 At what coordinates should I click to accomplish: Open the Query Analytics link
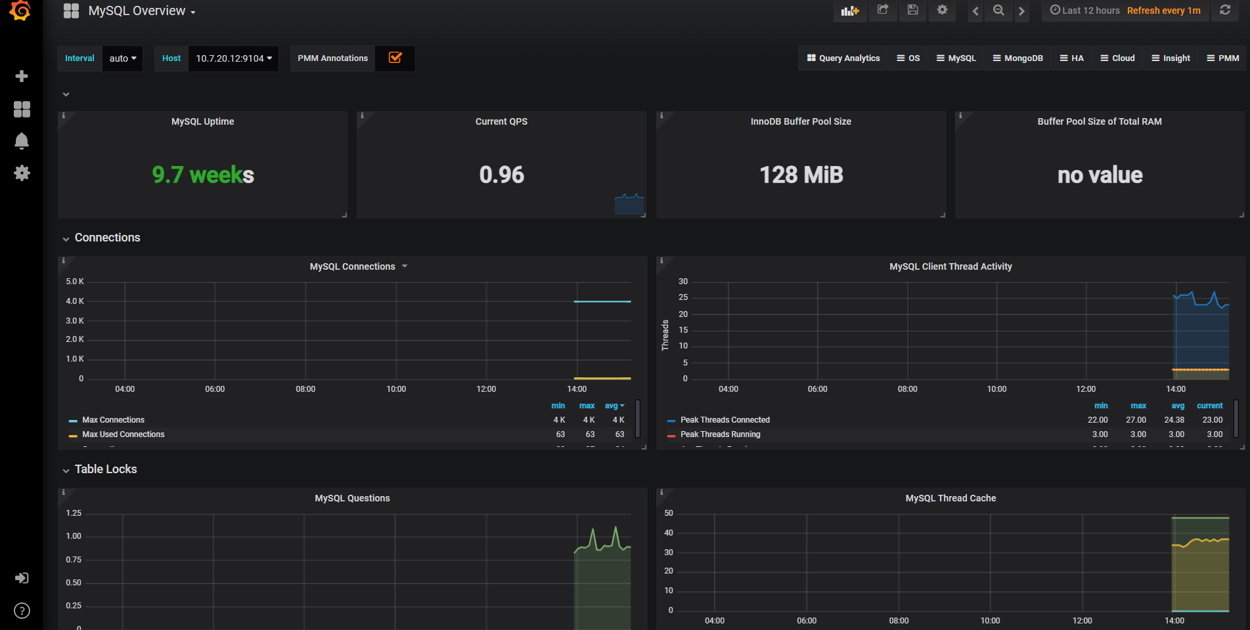tap(843, 58)
